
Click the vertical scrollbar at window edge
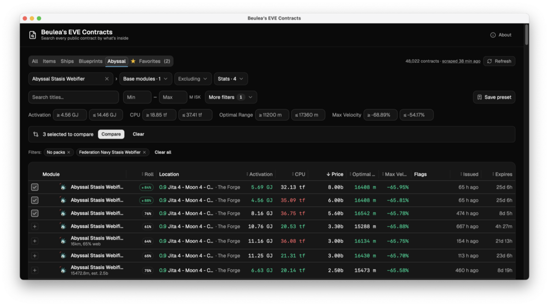pyautogui.click(x=527, y=35)
